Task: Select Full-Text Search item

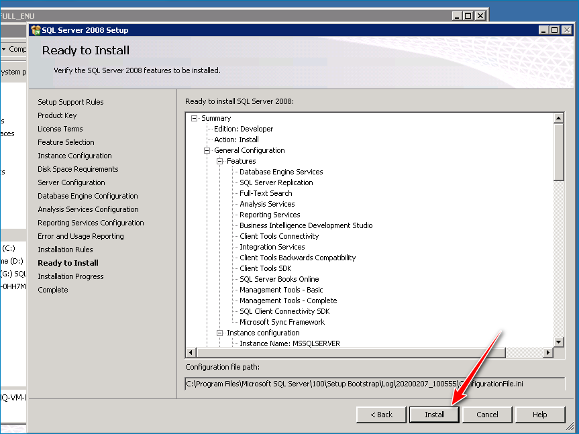Action: (266, 193)
